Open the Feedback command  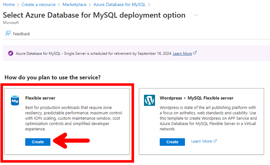(18, 34)
